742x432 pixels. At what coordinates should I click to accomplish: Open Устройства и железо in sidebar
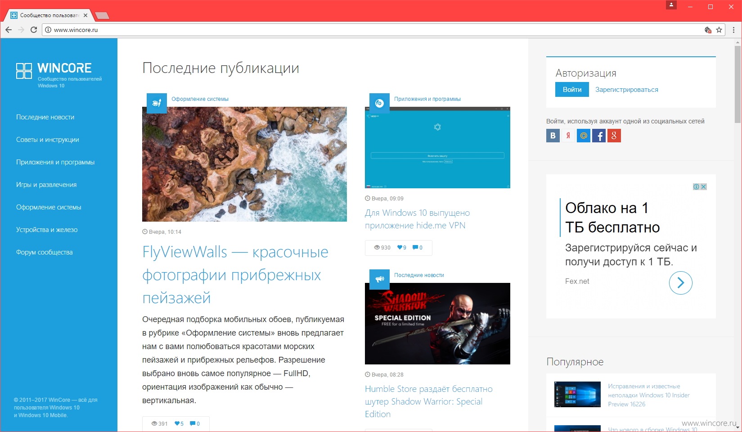(47, 230)
